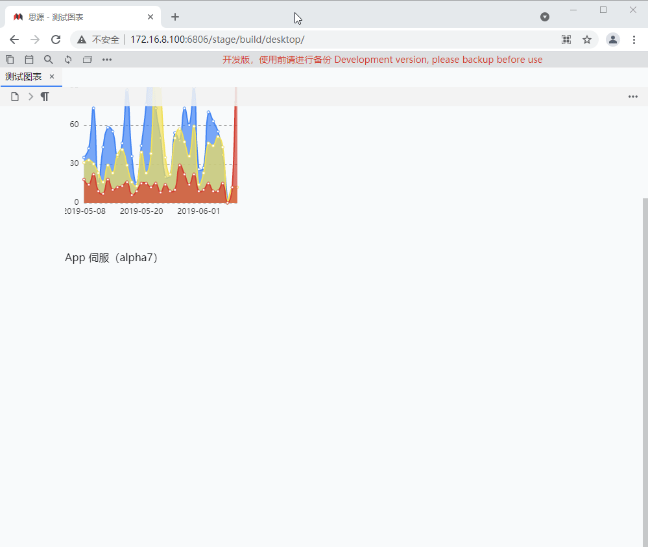Expand the breadcrumb chevron arrow

(30, 97)
